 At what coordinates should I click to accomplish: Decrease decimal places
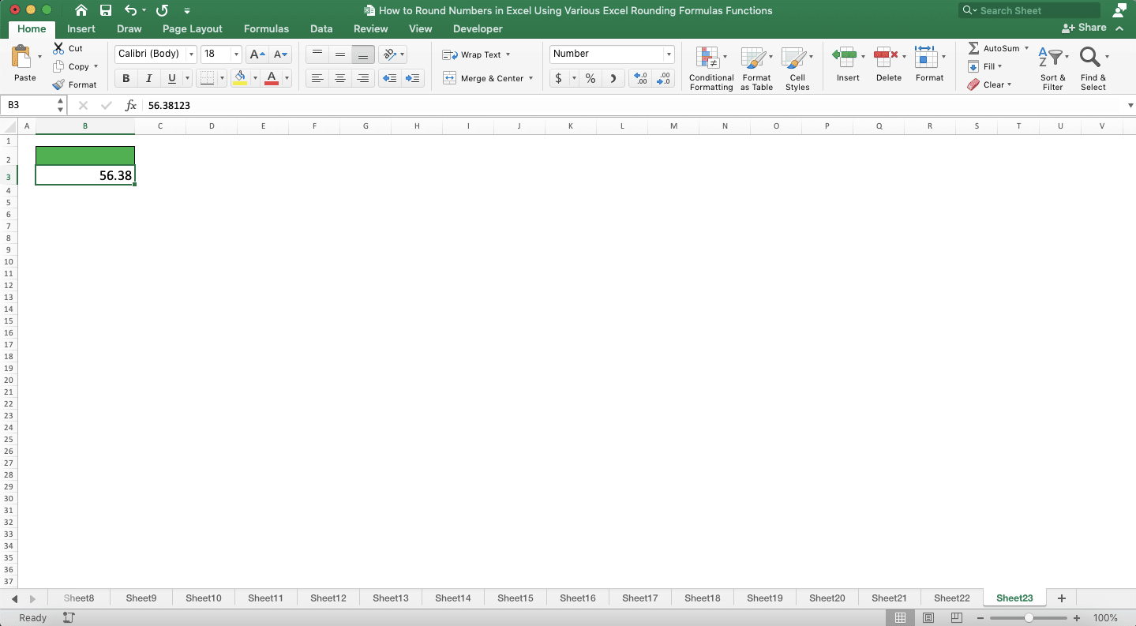(663, 78)
